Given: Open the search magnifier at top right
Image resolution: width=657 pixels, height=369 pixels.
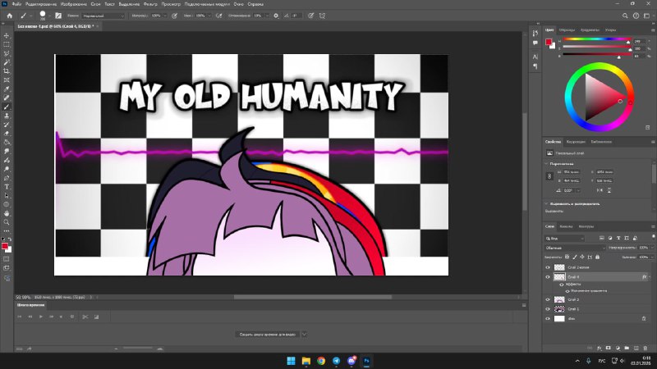Looking at the screenshot, I should (x=625, y=16).
